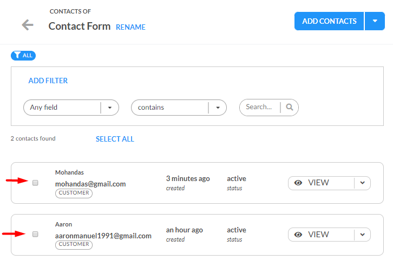Screen dimensions: 393x274
Task: Open the contains condition dropdown
Action: [179, 108]
